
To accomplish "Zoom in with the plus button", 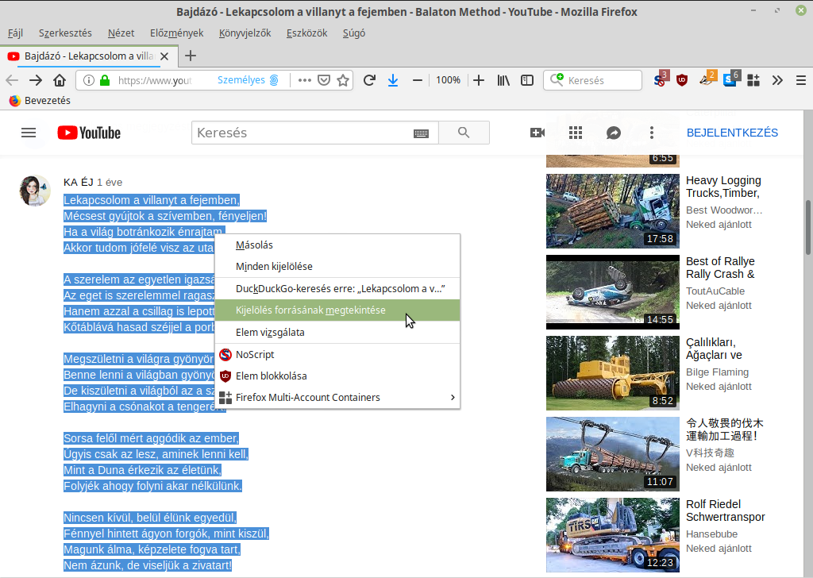I will [x=479, y=80].
